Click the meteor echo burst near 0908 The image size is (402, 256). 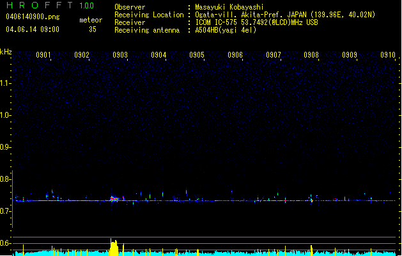point(311,200)
